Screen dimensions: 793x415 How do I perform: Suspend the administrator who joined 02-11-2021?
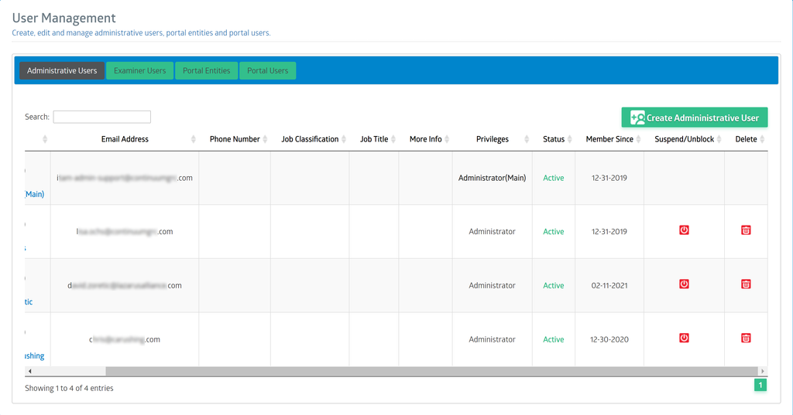click(684, 284)
